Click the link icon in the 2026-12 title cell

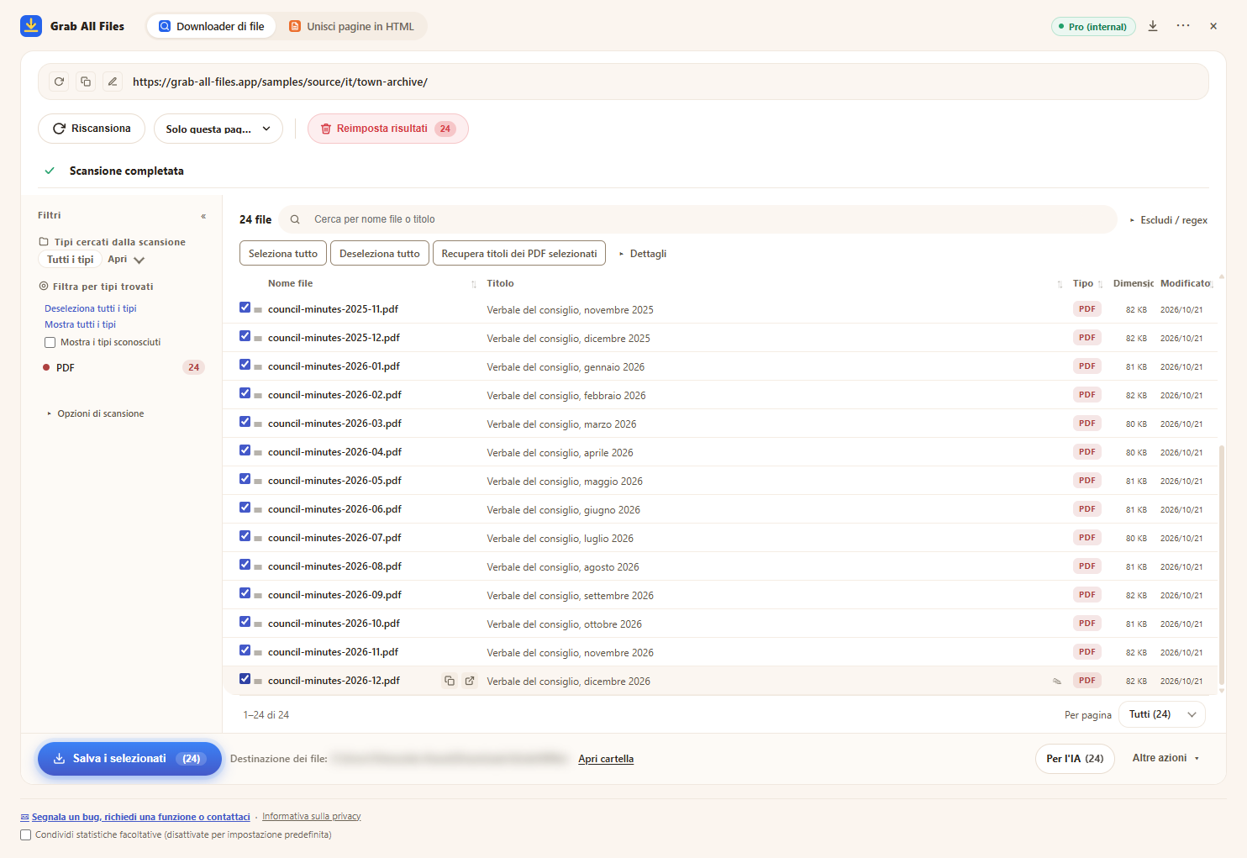point(1057,682)
